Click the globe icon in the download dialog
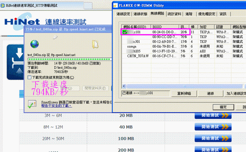Screen dimensions: 246x152 (x=34, y=44)
